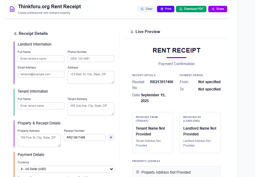This screenshot has width=255, height=177.
Task: Click the landlord Phone Number field
Action: coord(91,59)
